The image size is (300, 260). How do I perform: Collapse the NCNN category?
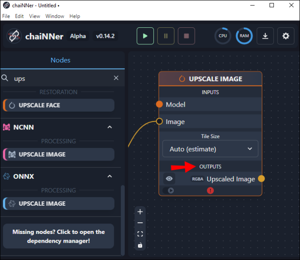point(110,127)
